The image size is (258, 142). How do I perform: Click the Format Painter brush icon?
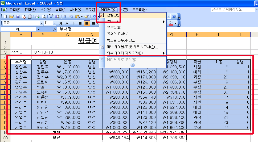87,16
